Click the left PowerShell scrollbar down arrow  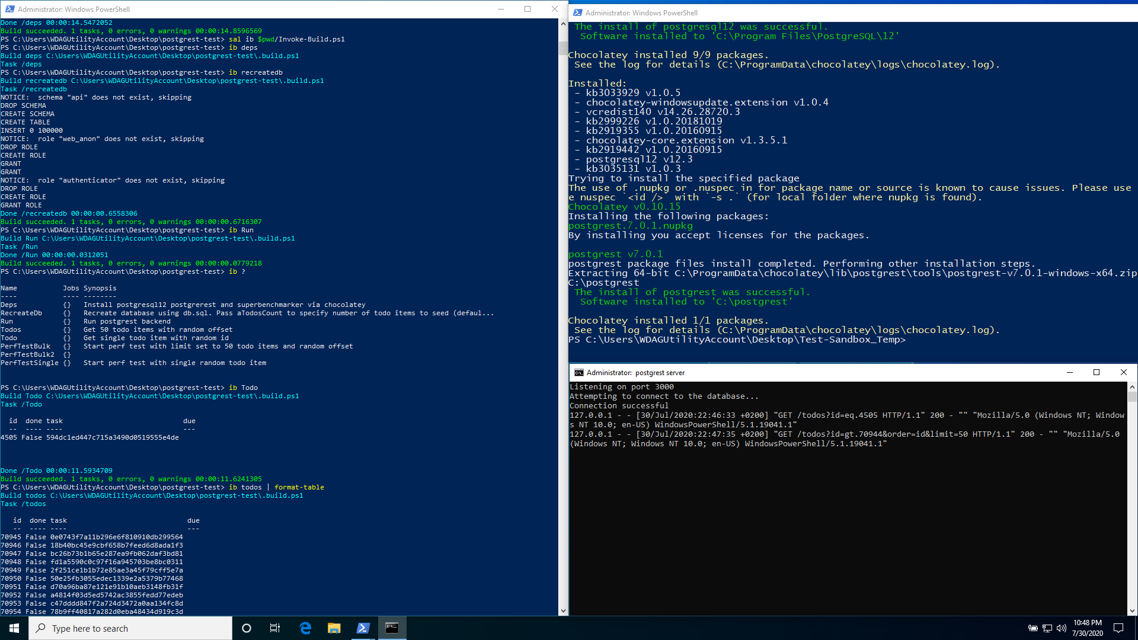[563, 611]
